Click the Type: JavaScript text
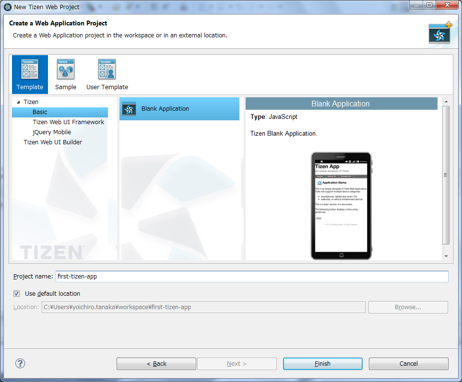The width and height of the screenshot is (462, 382). pyautogui.click(x=274, y=117)
